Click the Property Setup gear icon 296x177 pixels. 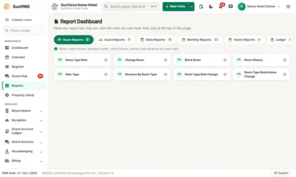(7, 95)
